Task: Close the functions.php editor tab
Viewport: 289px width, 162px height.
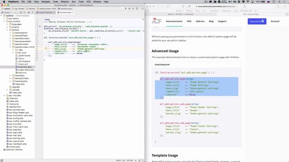Action: [x=73, y=13]
